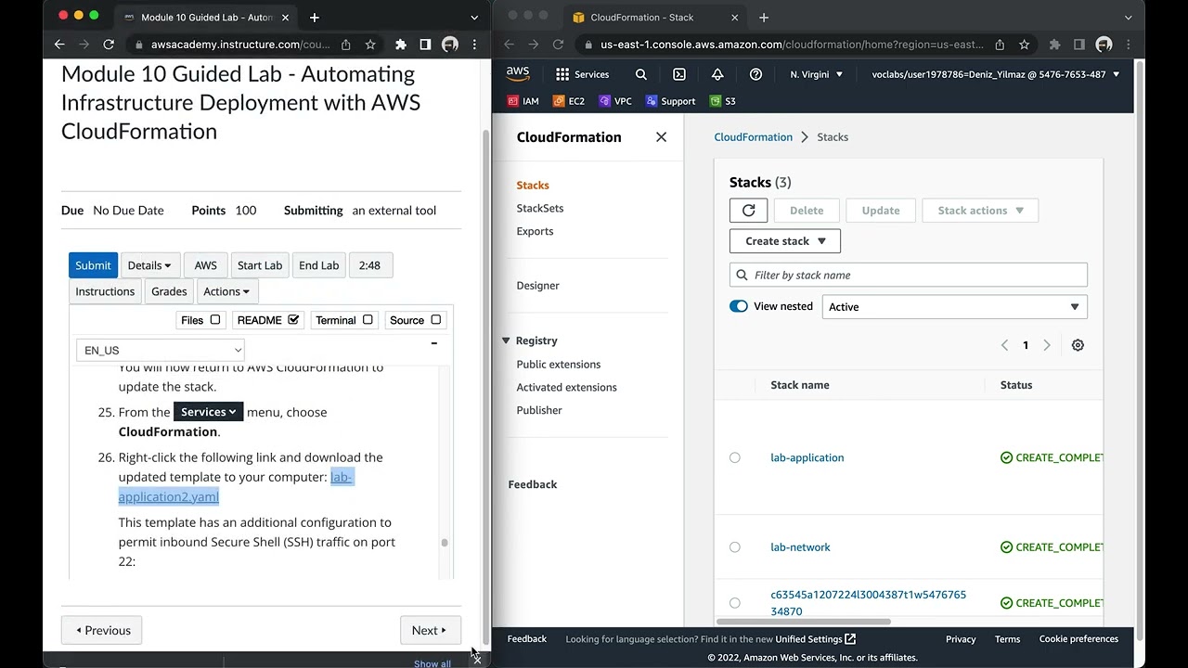Select the c63545a1207224 stack radio
Screen dimensions: 1188x668
[735, 603]
